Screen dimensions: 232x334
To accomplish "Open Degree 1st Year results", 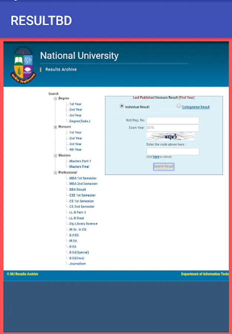I will coord(75,104).
